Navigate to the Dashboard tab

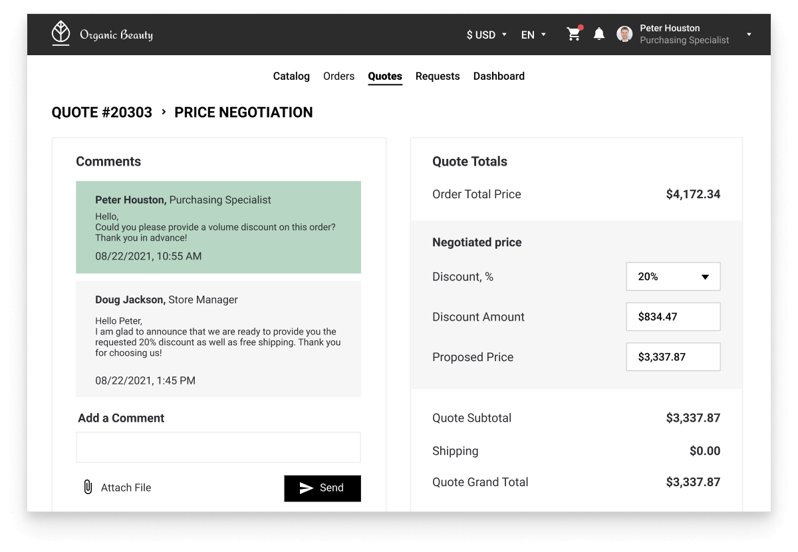point(499,76)
